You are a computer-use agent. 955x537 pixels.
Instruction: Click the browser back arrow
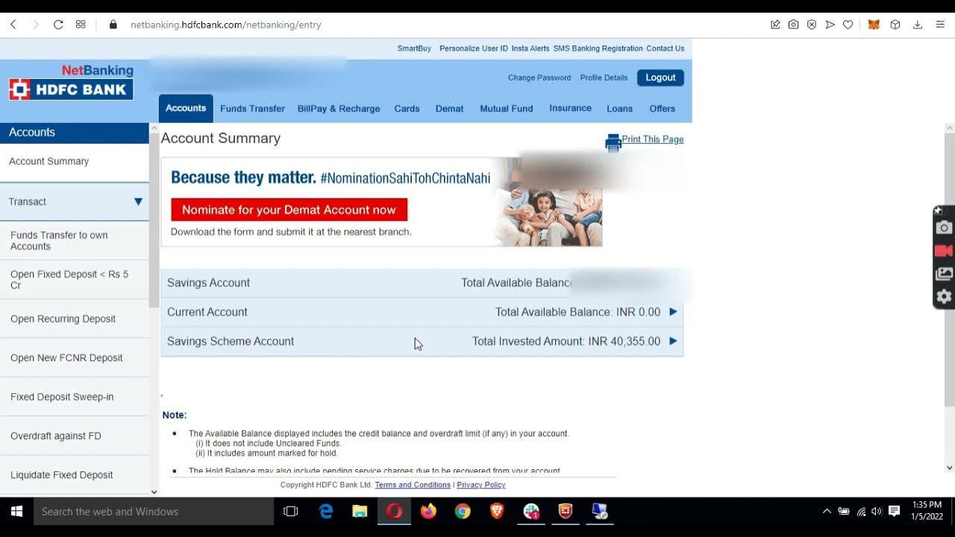pos(13,25)
